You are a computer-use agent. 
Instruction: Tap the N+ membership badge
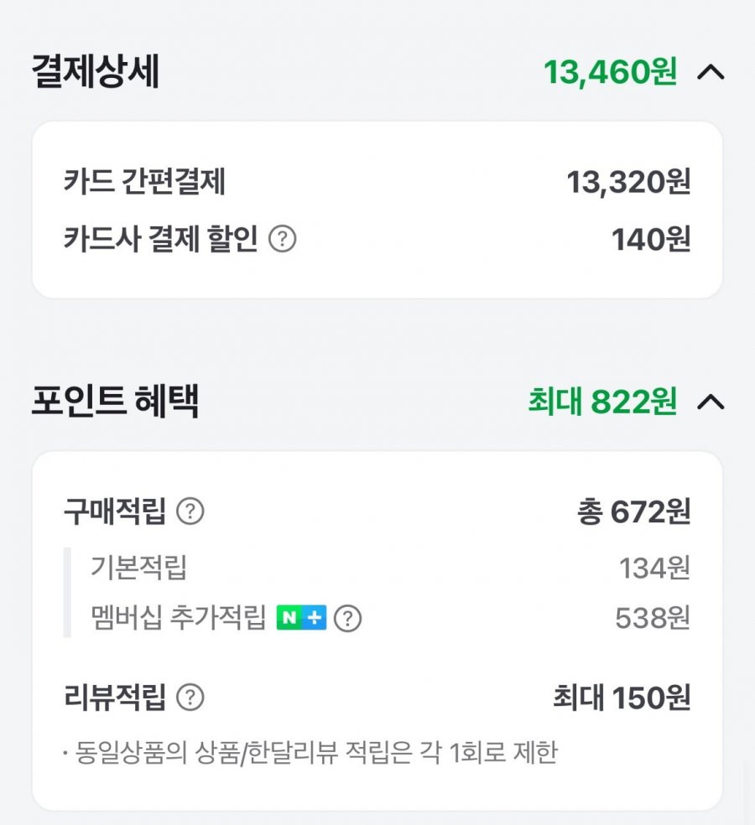click(302, 617)
